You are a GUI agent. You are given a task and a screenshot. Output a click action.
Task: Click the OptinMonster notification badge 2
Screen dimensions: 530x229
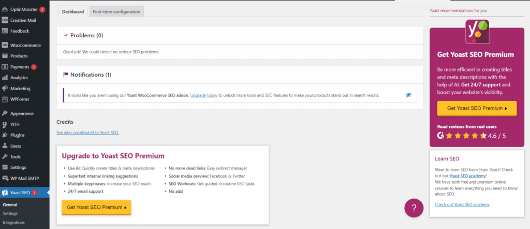point(42,9)
